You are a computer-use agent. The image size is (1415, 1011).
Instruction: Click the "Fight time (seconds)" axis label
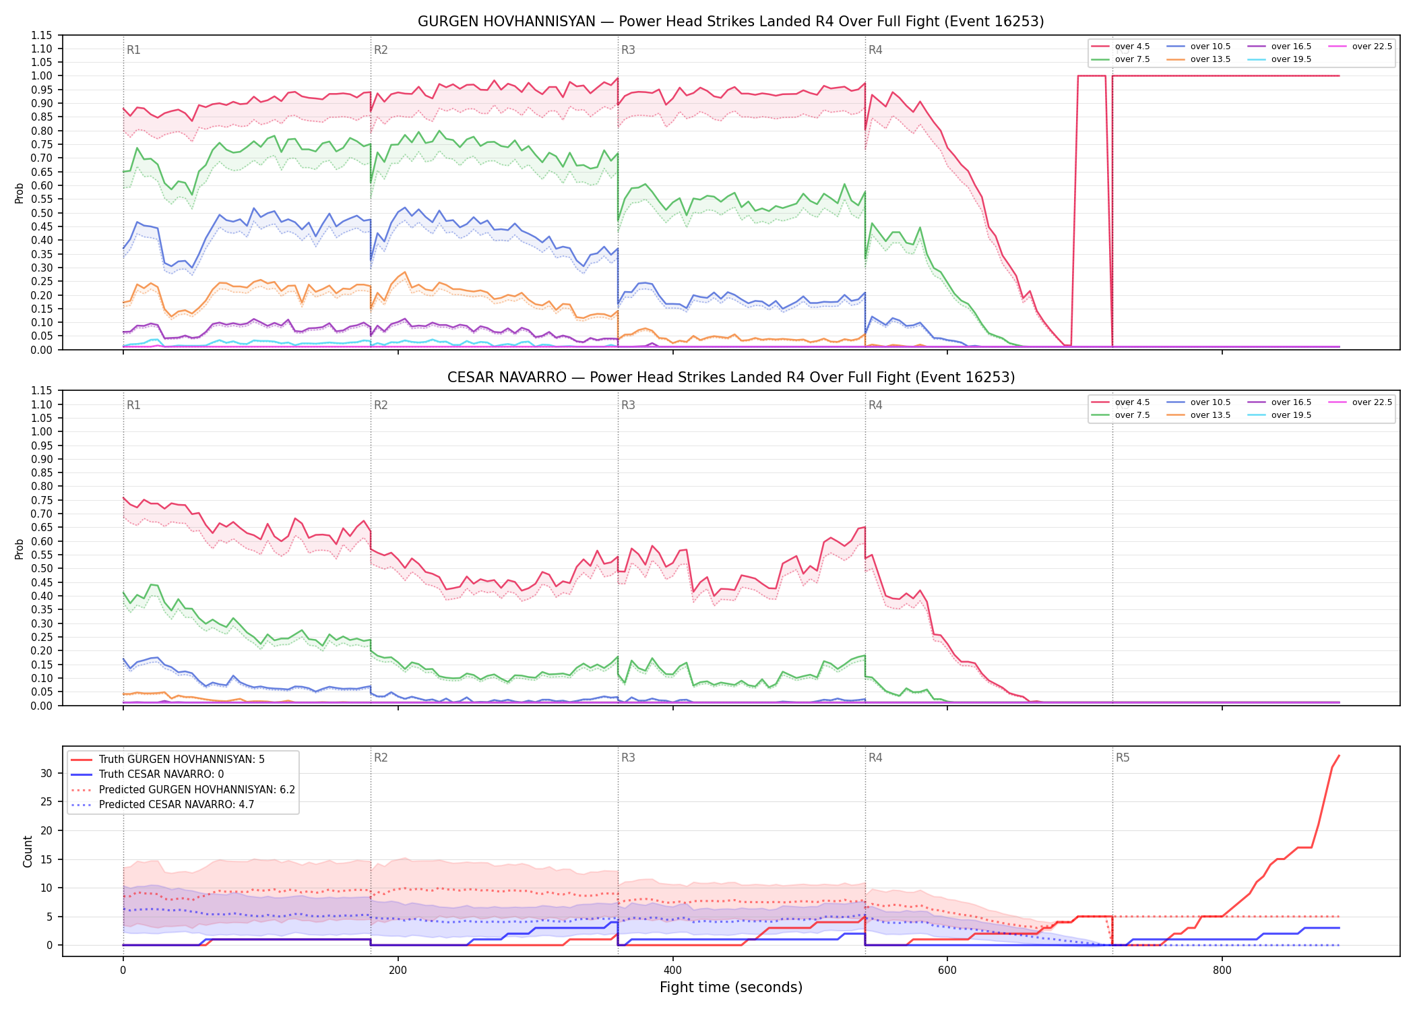tap(731, 987)
